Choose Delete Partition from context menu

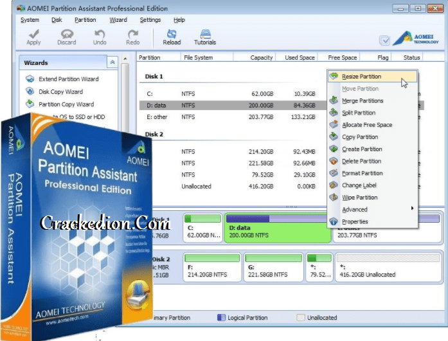click(x=372, y=161)
